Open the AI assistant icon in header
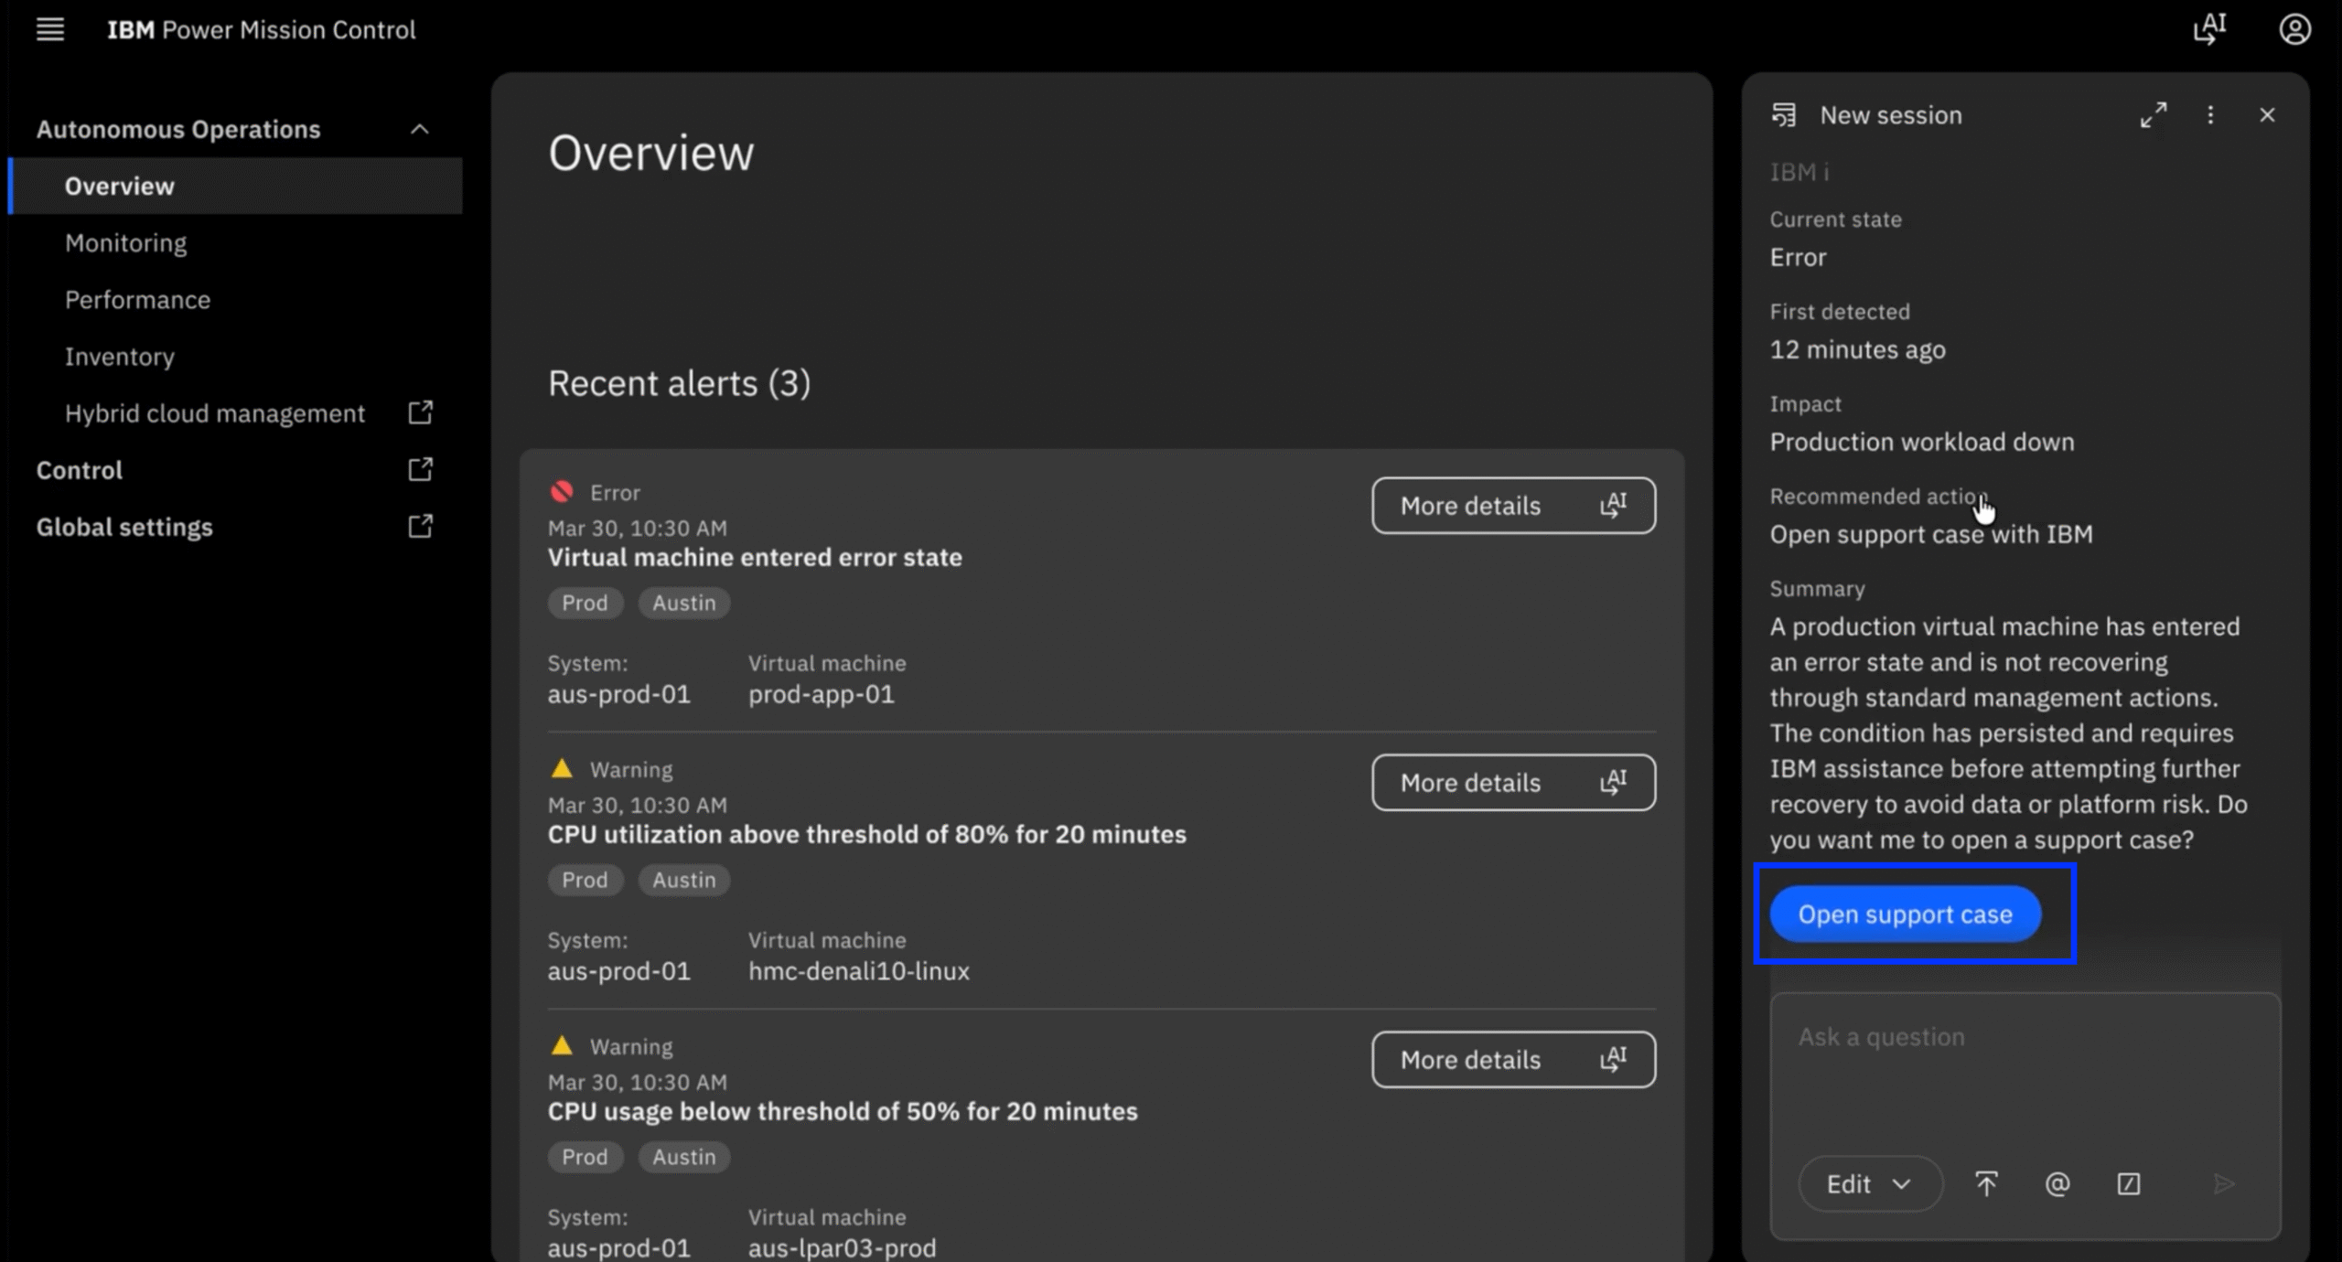2342x1262 pixels. 2209,29
